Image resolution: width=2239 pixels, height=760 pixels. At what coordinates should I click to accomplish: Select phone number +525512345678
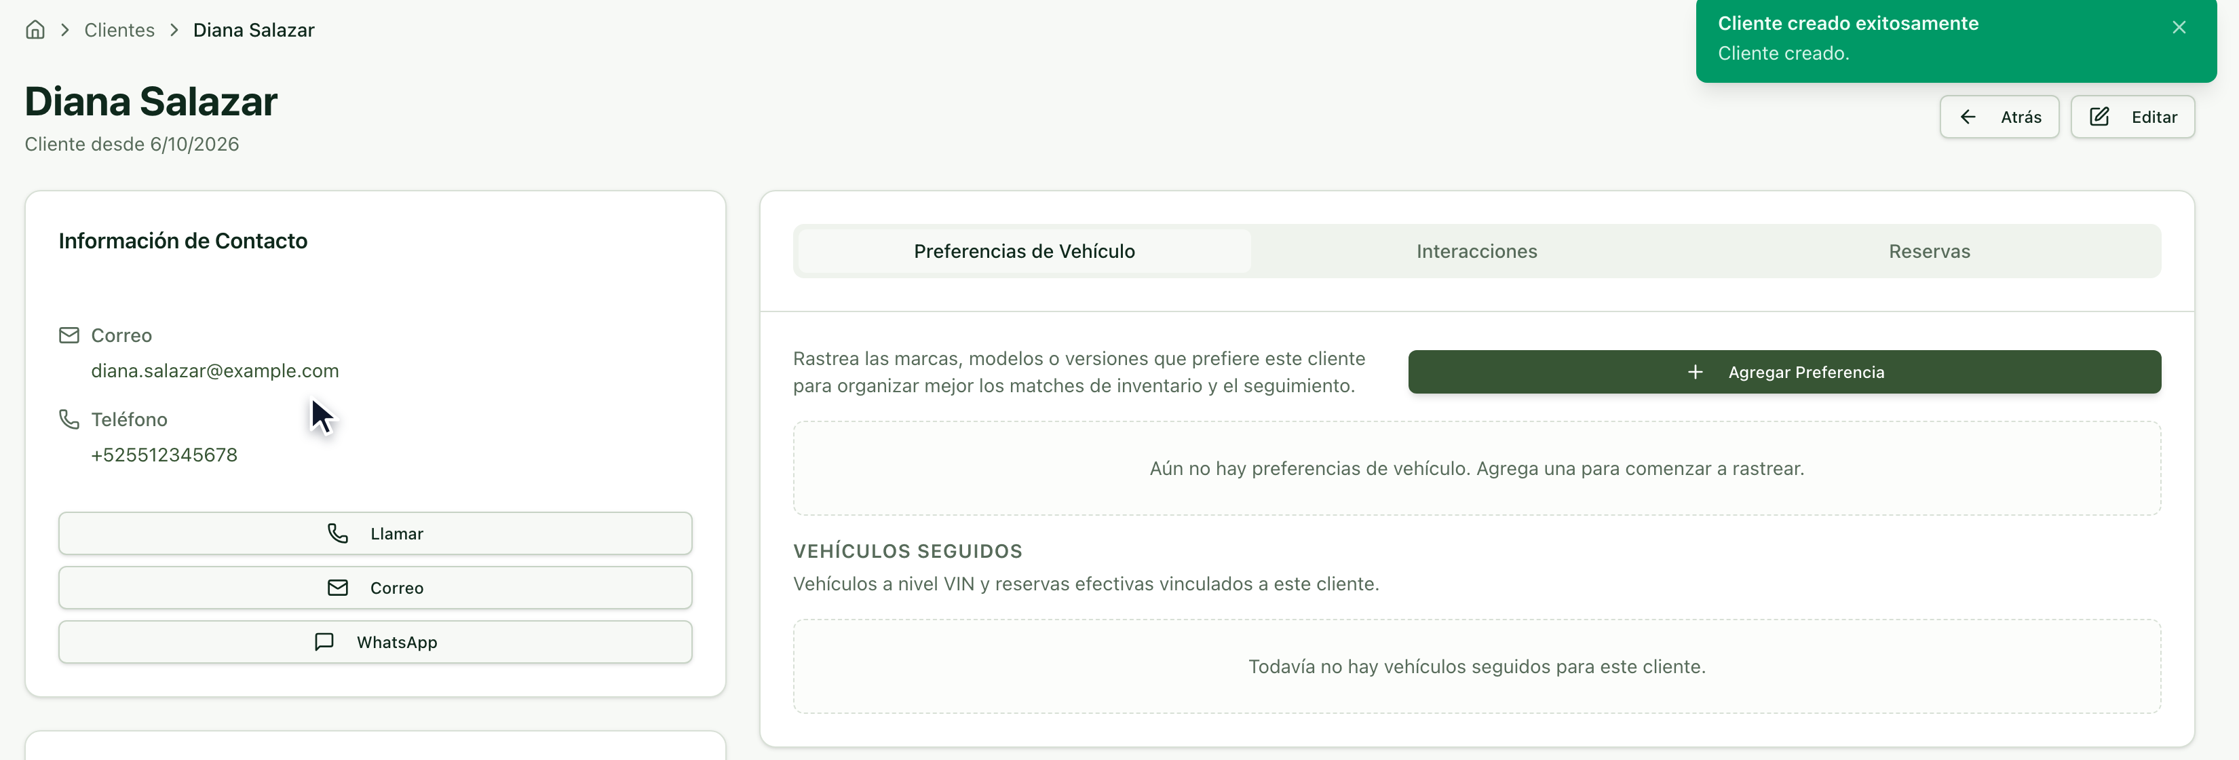[164, 455]
